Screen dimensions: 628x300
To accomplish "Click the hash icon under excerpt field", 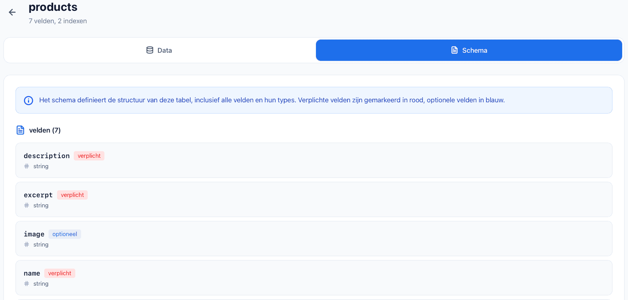I will click(27, 205).
